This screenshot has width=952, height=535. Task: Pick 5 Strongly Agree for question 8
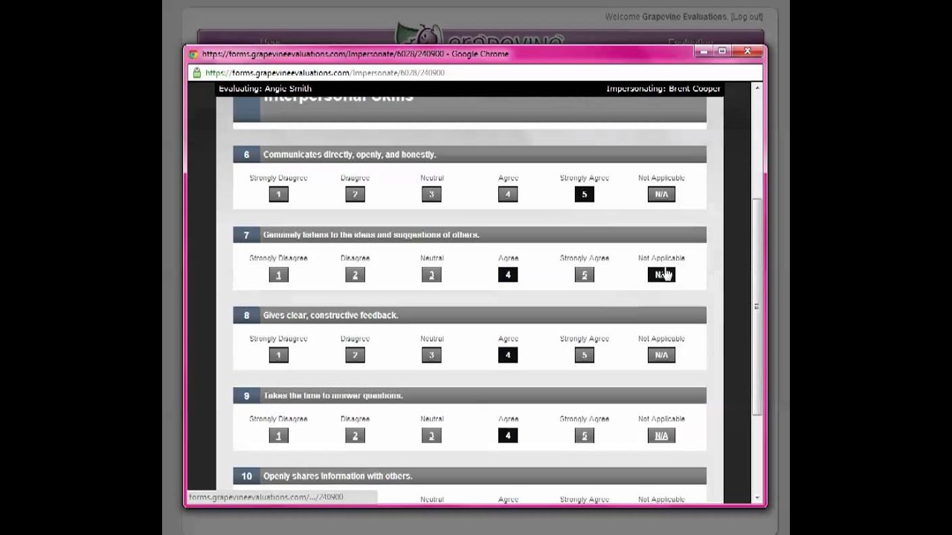coord(584,355)
